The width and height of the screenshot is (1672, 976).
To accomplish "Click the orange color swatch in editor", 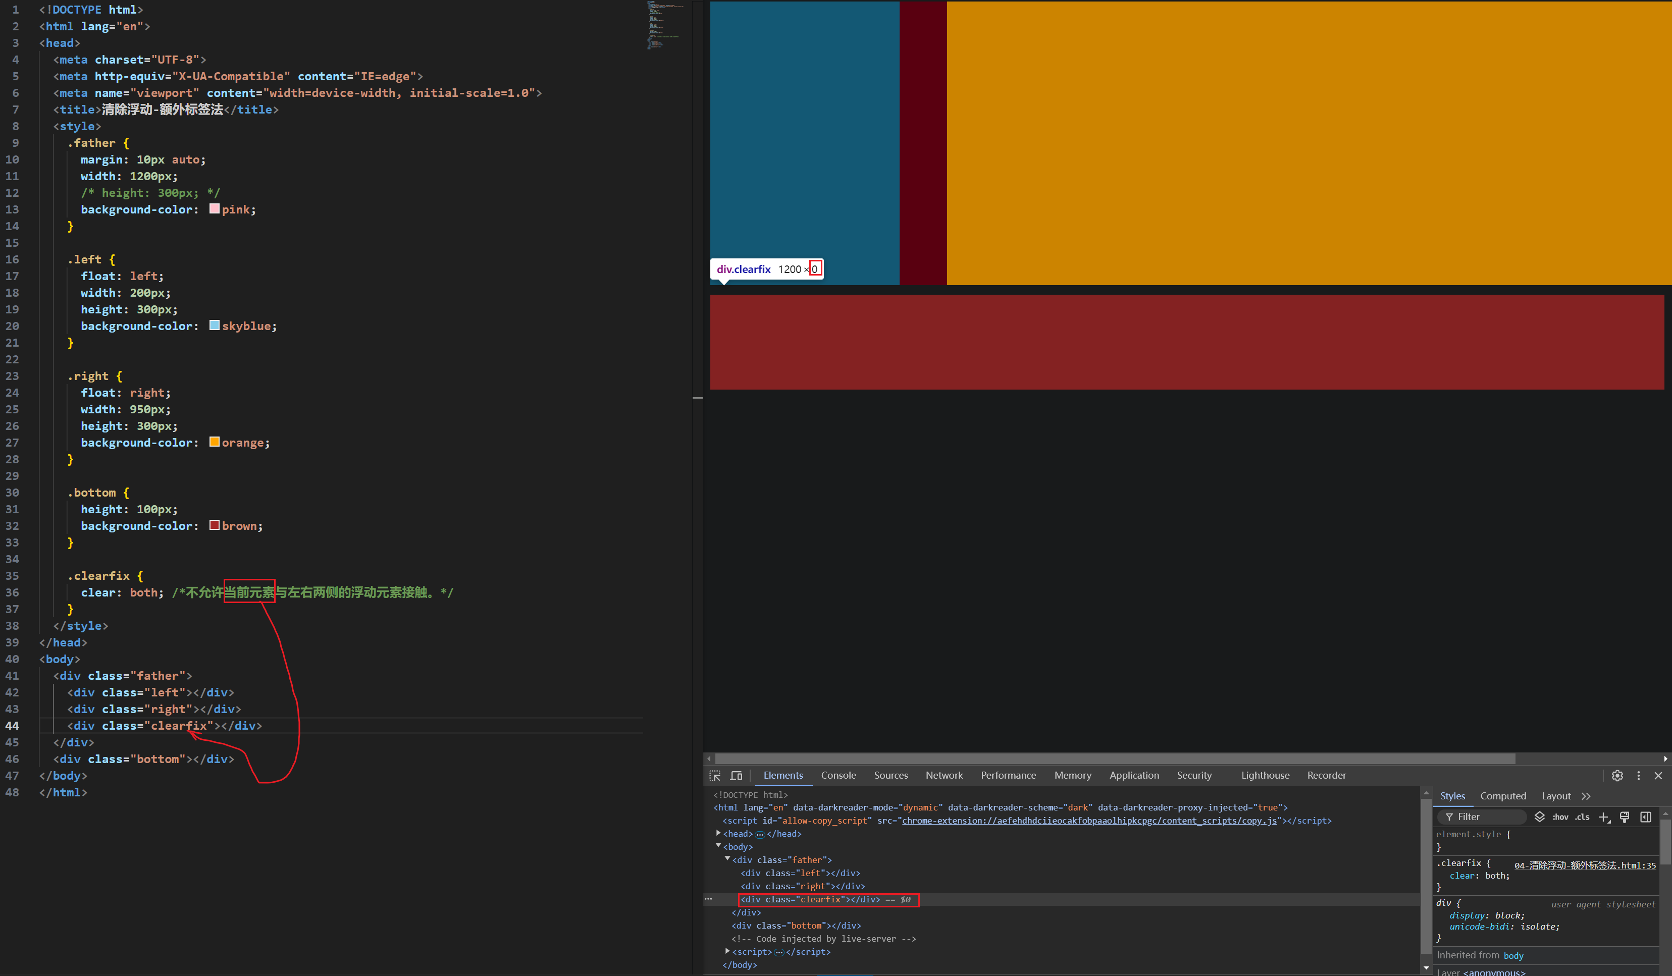I will 215,442.
